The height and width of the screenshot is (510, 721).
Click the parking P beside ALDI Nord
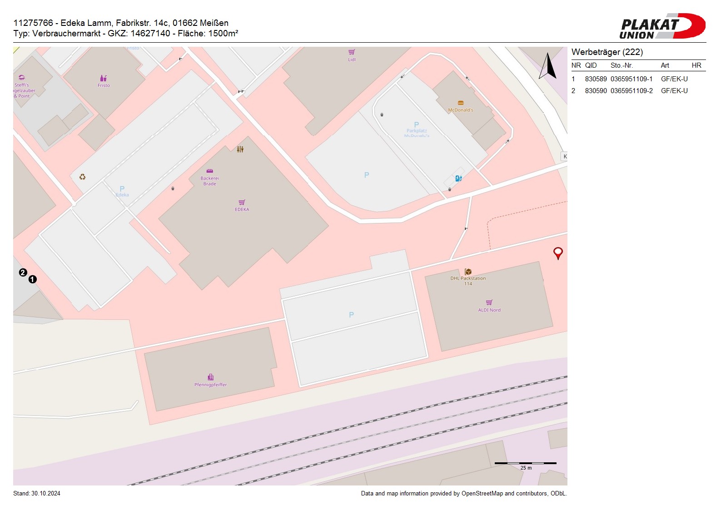(351, 315)
